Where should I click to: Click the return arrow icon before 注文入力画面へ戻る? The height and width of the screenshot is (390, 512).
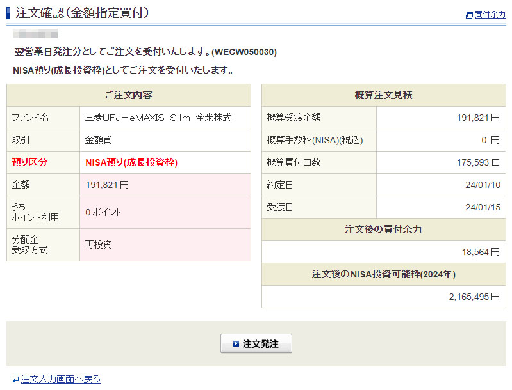[15, 379]
